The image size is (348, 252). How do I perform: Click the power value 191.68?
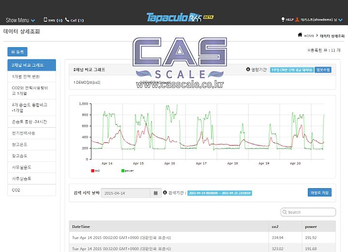311,249
